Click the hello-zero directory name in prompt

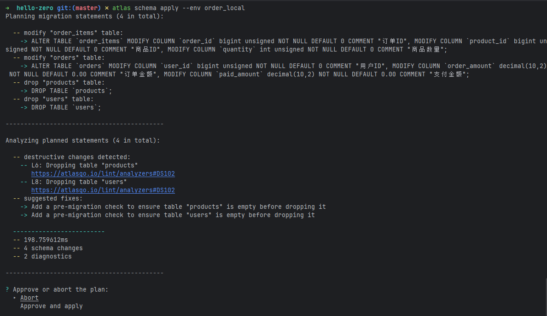coord(35,8)
